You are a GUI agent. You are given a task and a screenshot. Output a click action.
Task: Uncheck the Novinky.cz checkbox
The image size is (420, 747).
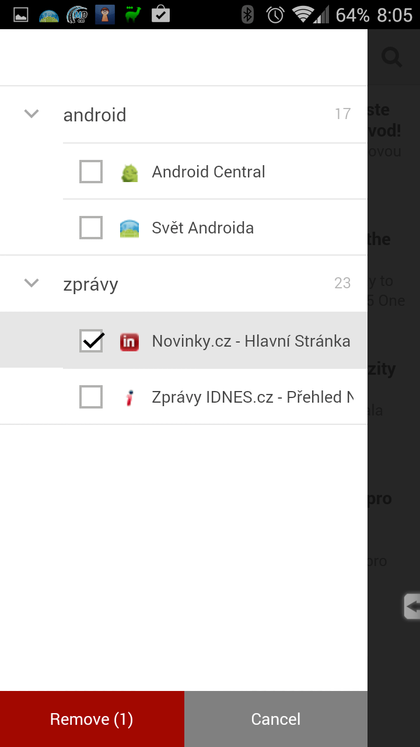click(x=91, y=341)
